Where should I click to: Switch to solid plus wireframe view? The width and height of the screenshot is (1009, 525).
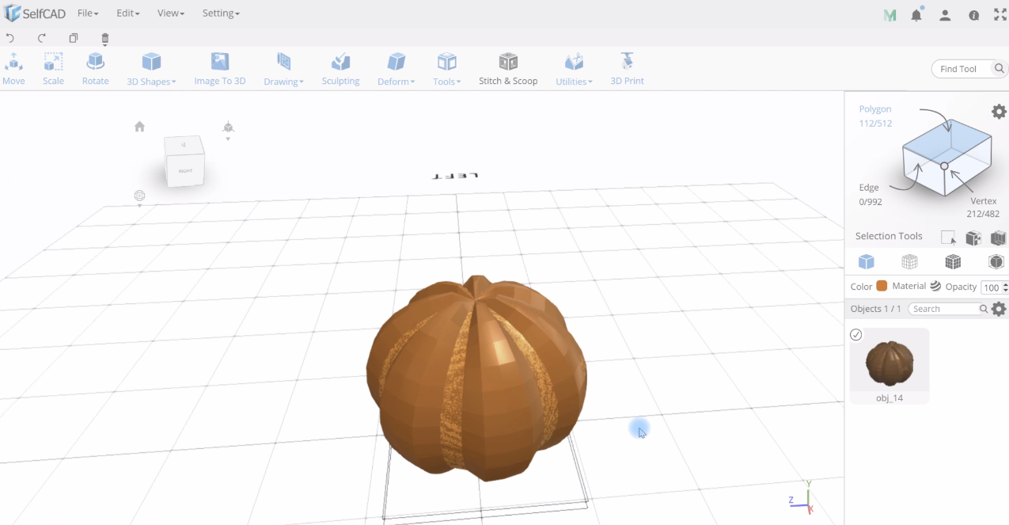[x=953, y=261]
